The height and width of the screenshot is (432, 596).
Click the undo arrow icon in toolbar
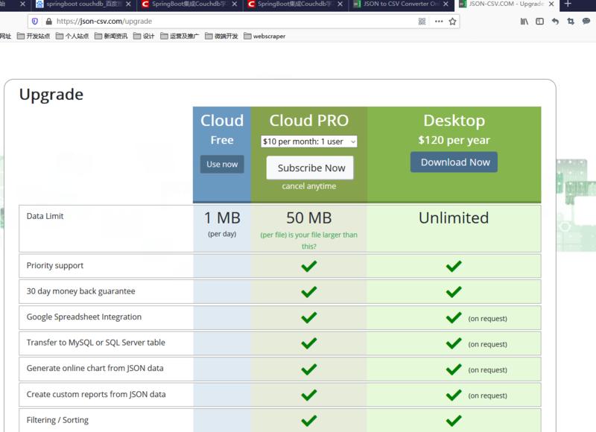[x=554, y=22]
